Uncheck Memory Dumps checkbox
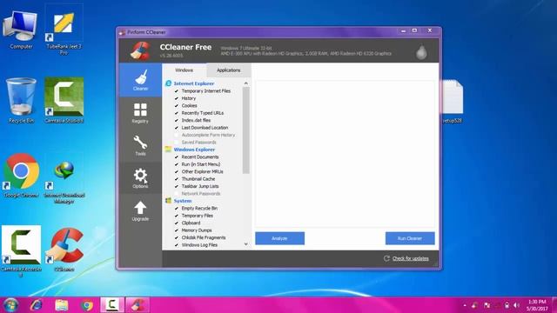This screenshot has width=557, height=313. point(177,230)
